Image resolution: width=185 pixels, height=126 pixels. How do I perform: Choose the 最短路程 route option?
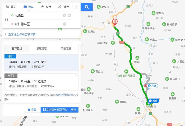41,49
